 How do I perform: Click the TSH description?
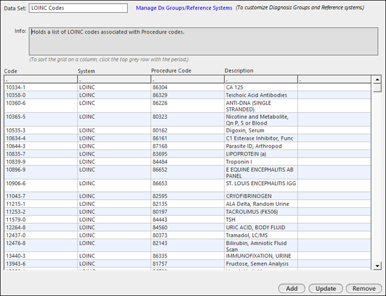(261, 220)
